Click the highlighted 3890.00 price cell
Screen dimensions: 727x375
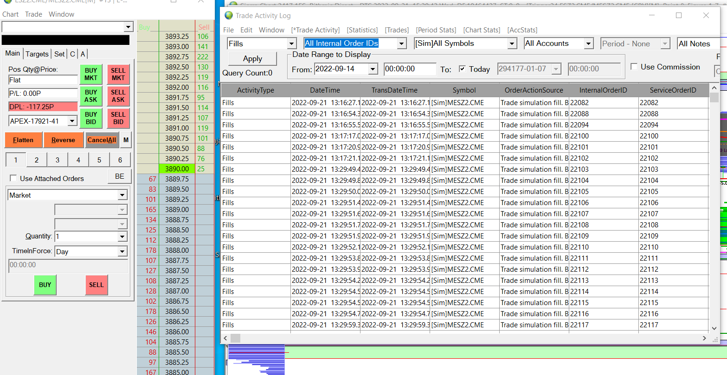coord(177,169)
